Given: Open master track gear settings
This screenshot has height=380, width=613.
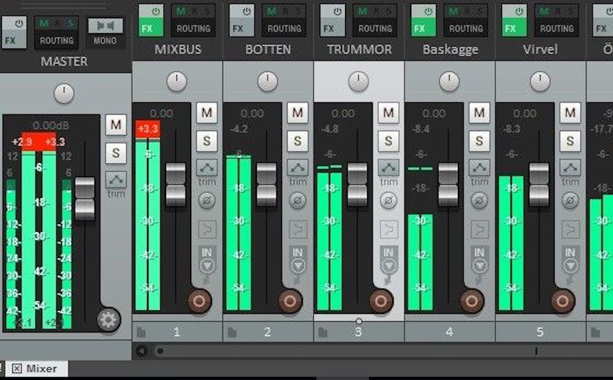Looking at the screenshot, I should pyautogui.click(x=109, y=320).
